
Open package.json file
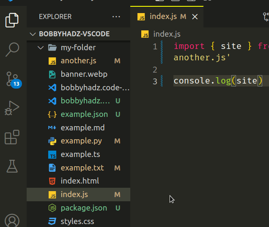pos(78,208)
